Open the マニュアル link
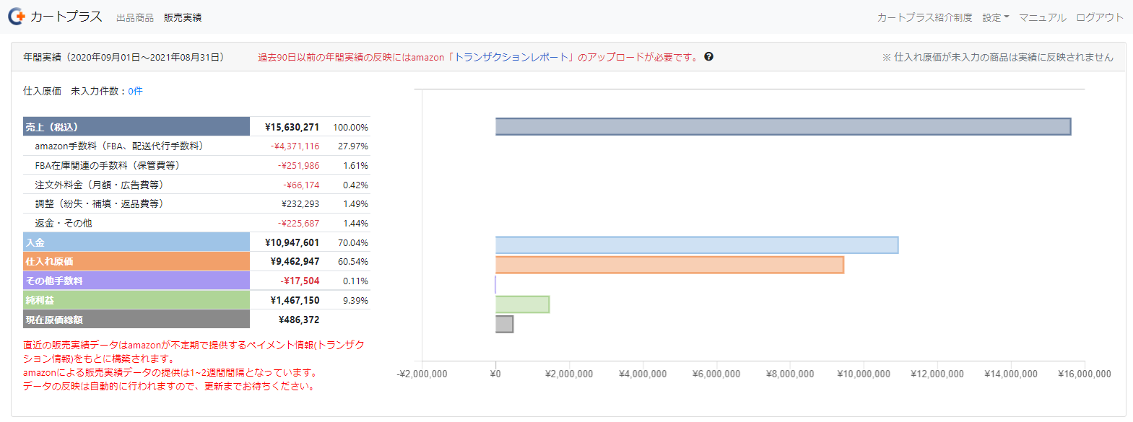The image size is (1133, 422). click(x=1042, y=17)
